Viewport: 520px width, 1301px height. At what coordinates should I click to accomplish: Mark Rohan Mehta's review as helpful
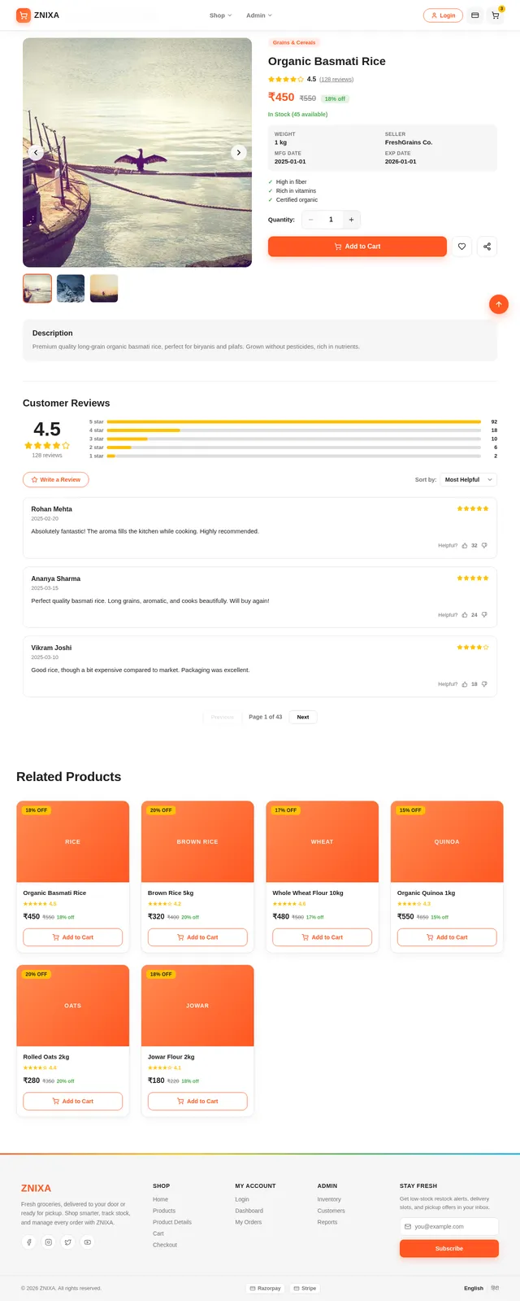[465, 546]
